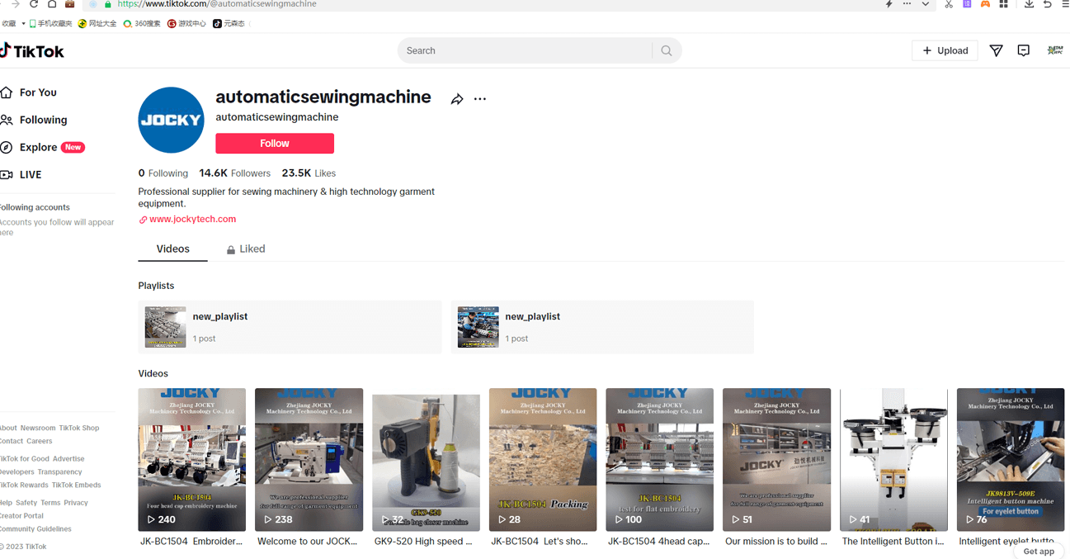Click the lightning bolt speed icon
This screenshot has height=559, width=1070.
(889, 4)
